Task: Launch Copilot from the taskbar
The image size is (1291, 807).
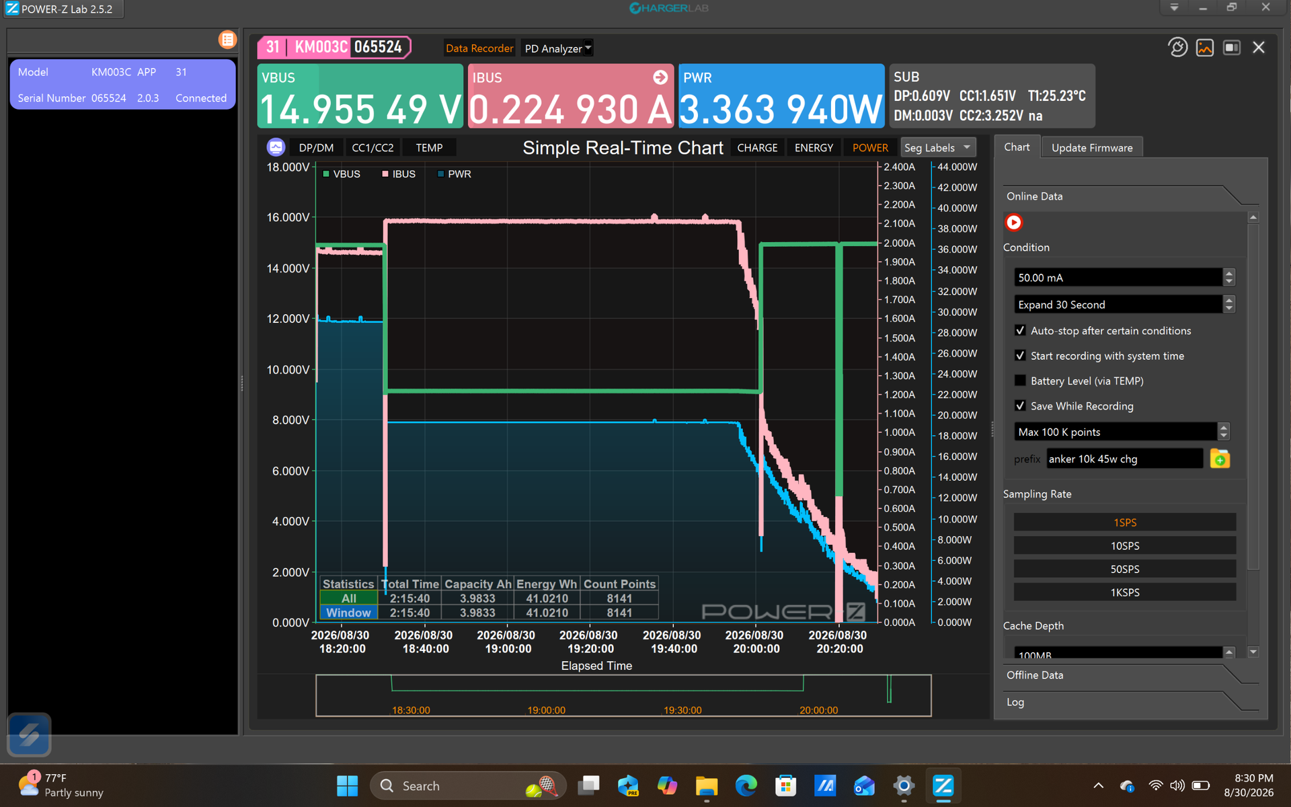Action: pos(667,785)
